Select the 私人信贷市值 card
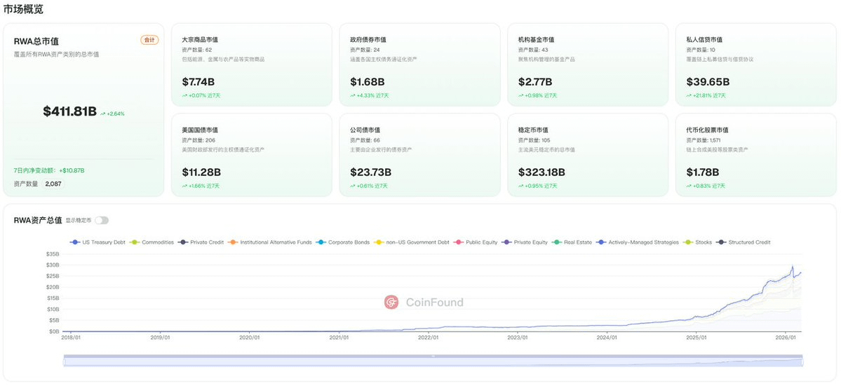 pos(755,64)
